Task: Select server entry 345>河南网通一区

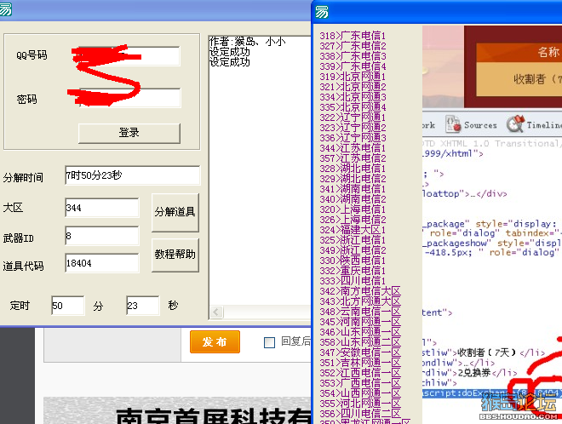Action: click(360, 322)
